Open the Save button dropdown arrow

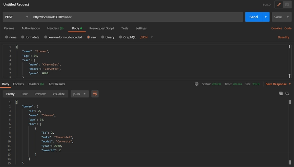pyautogui.click(x=288, y=17)
